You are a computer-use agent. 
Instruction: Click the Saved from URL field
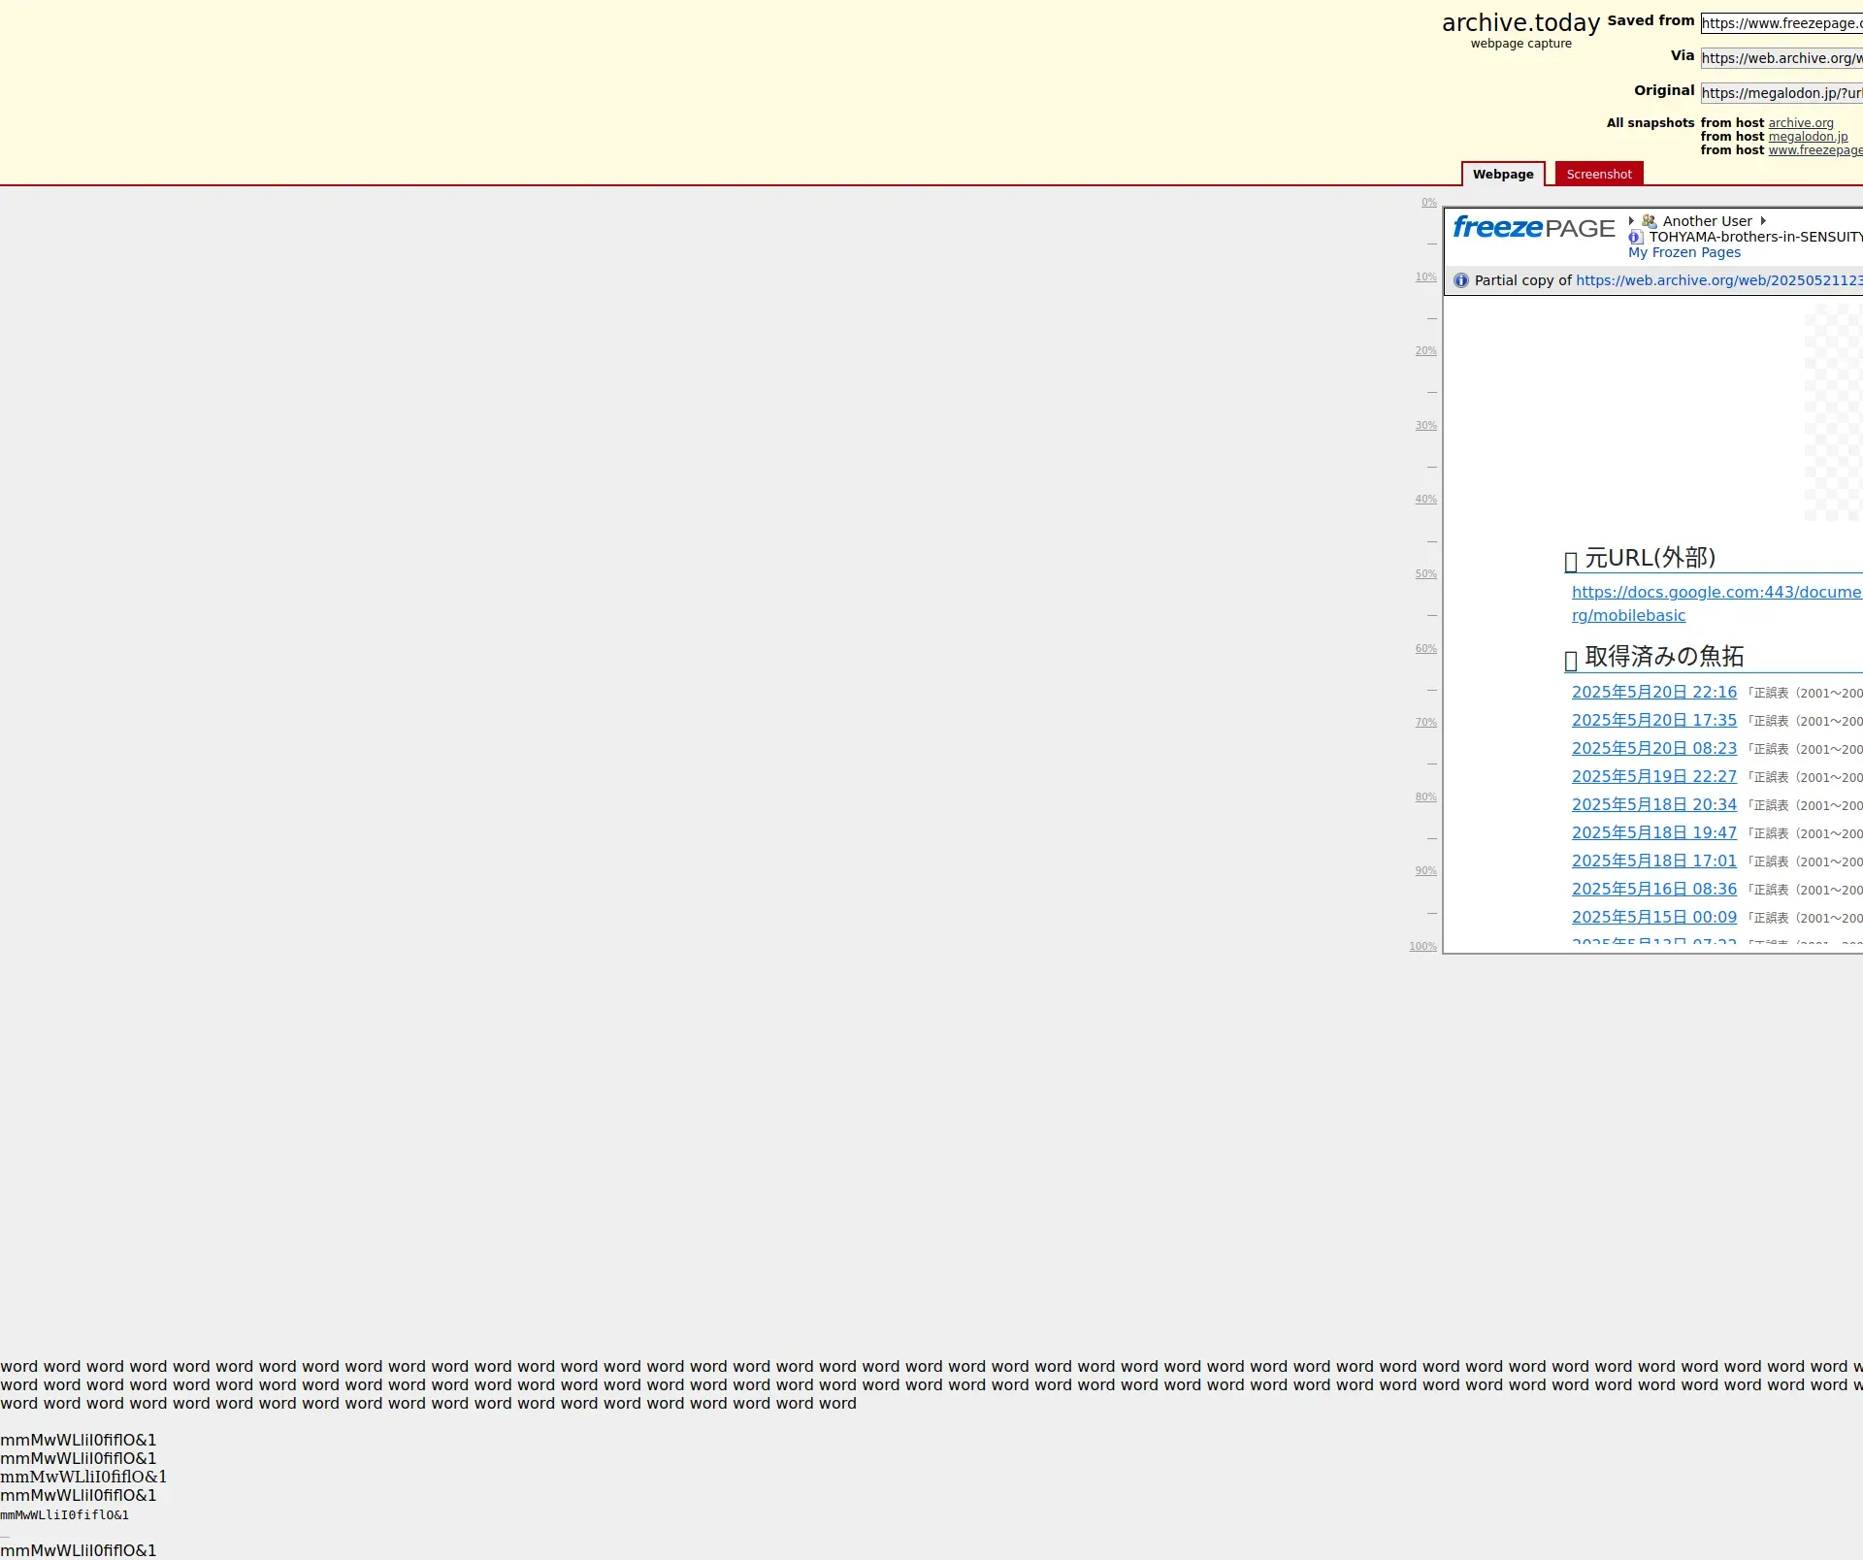pos(1781,23)
